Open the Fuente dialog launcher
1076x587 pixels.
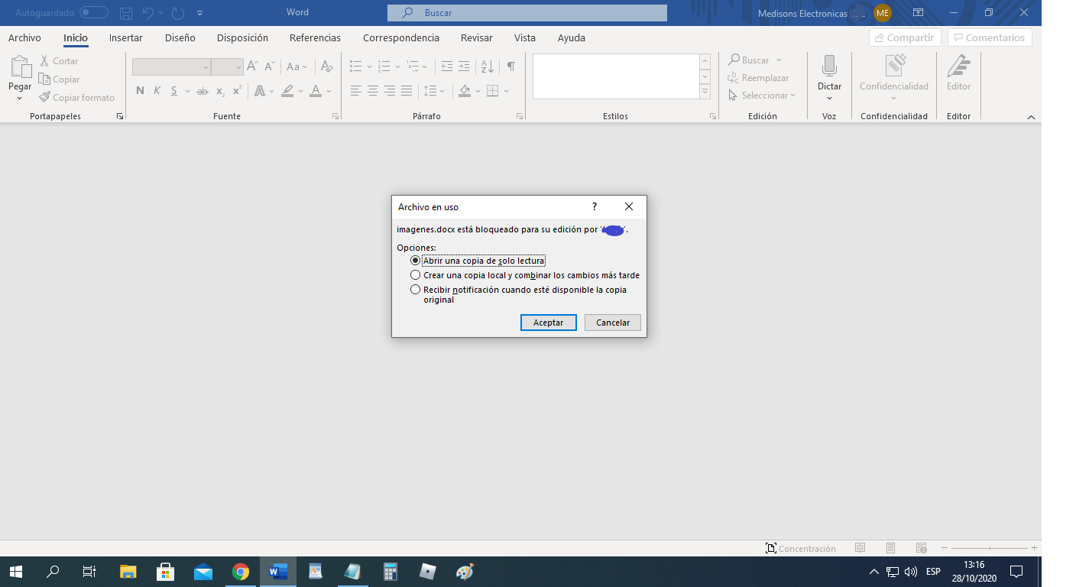coord(335,116)
